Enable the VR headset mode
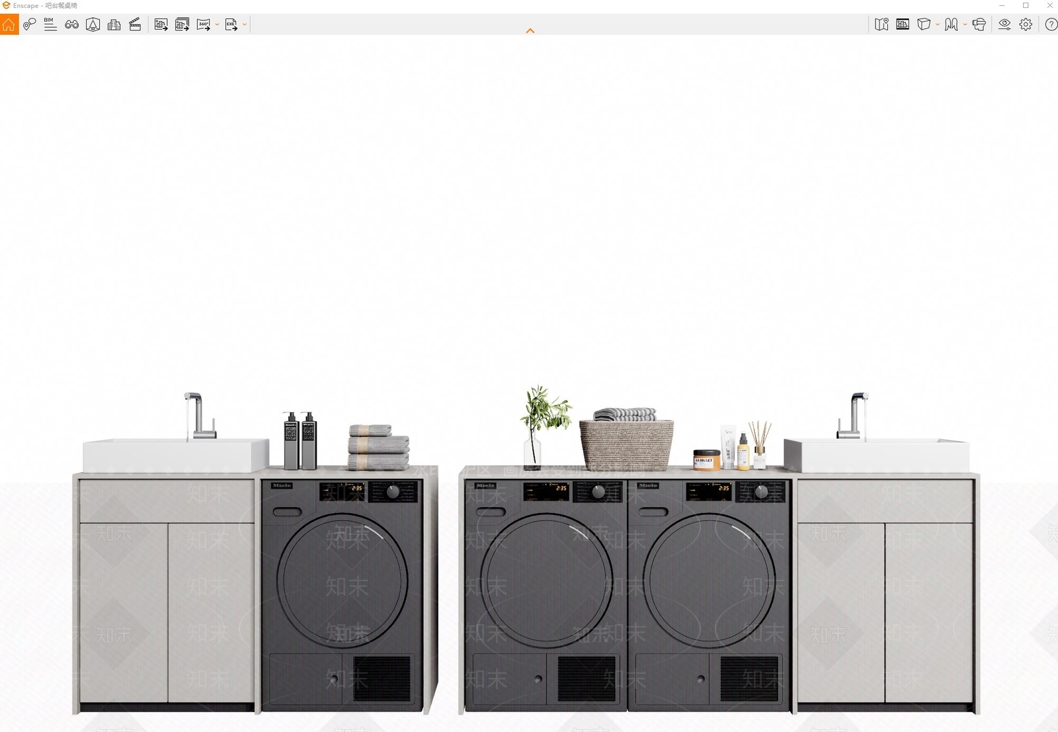Viewport: 1058px width, 732px height. pyautogui.click(x=979, y=24)
